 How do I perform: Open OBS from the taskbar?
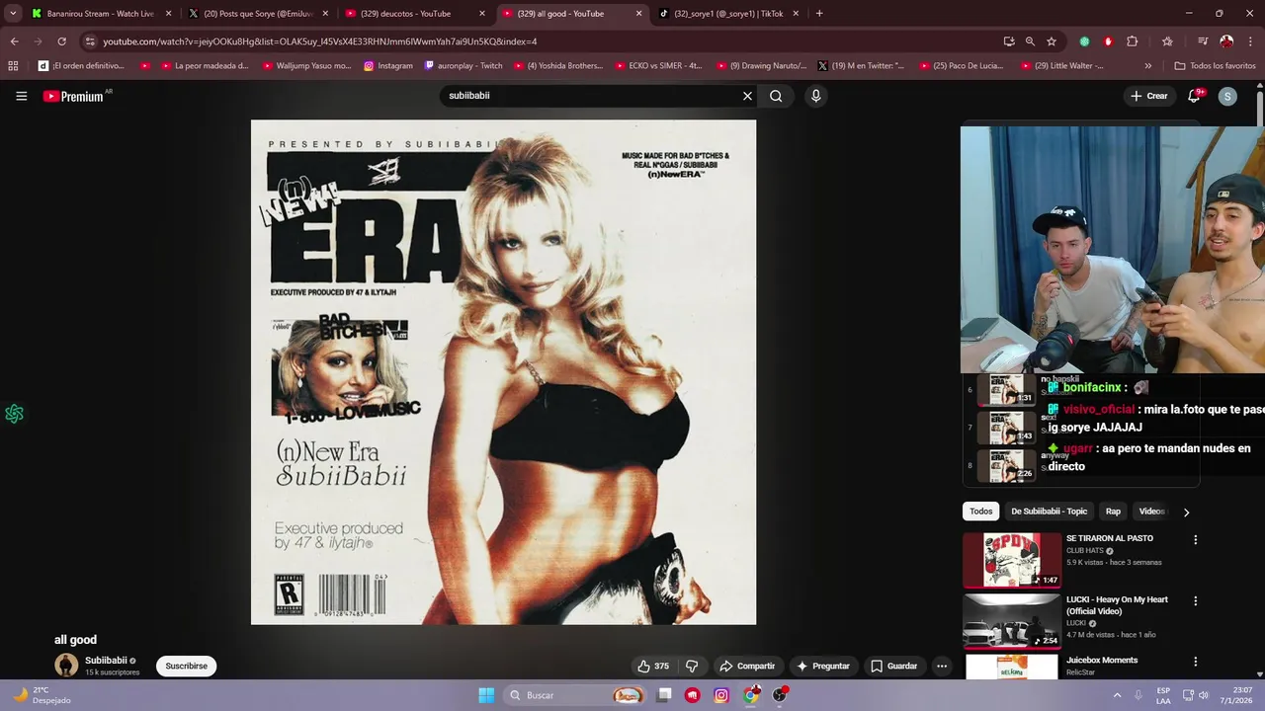pyautogui.click(x=780, y=695)
